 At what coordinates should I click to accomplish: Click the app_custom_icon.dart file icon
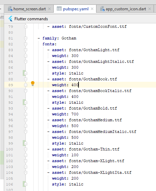tap(102, 9)
